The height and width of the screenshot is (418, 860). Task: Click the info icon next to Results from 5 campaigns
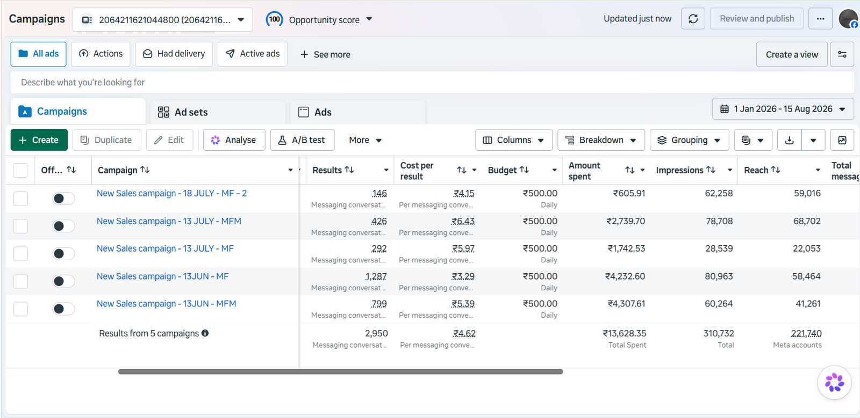click(205, 333)
